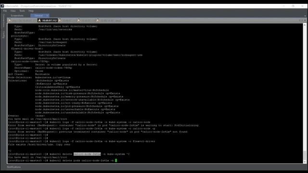Image resolution: width=308 pixels, height=173 pixels.
Task: Click the highlighted calico-node-2z4ls text
Action: (87, 154)
